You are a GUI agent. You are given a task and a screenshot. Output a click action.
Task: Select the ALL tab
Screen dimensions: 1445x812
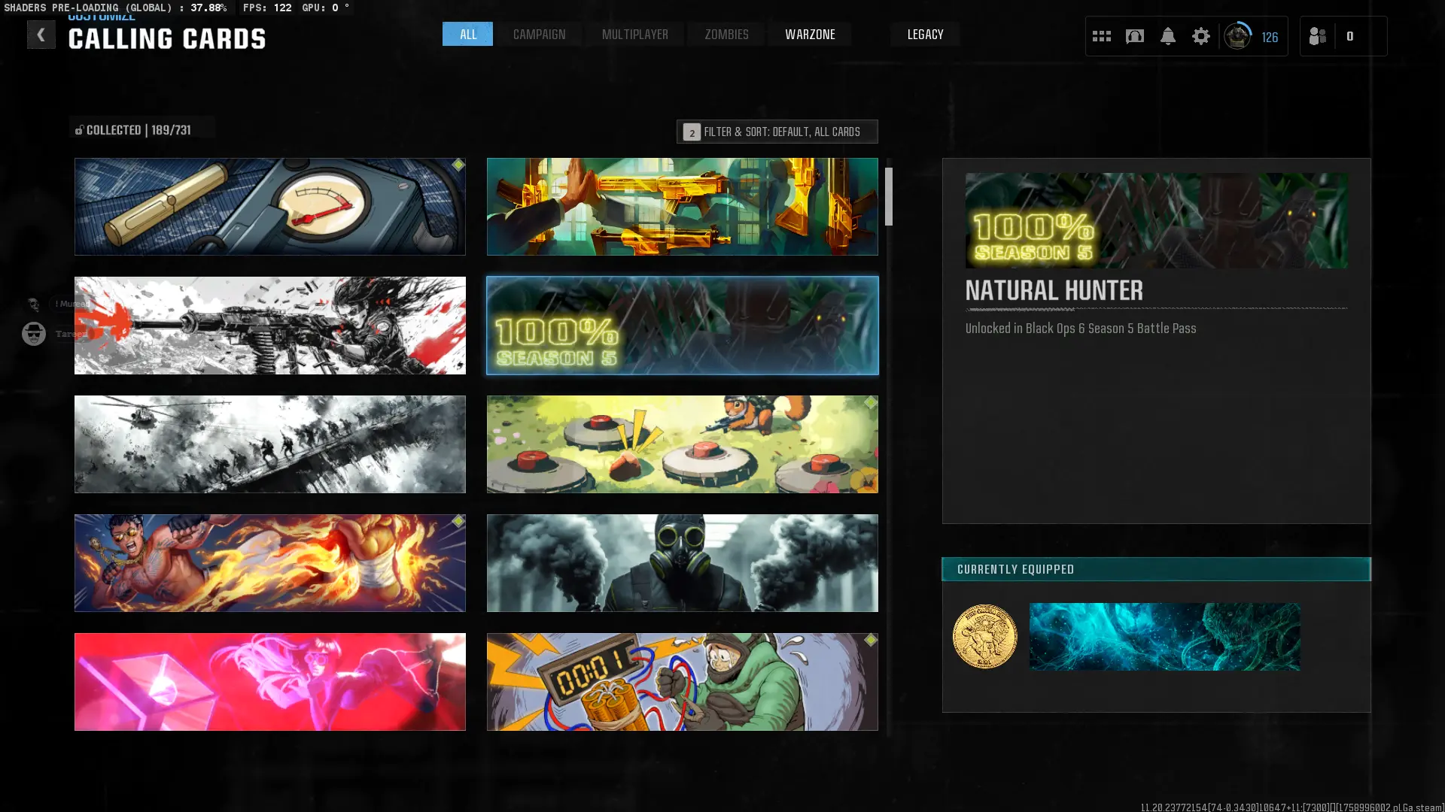tap(467, 34)
